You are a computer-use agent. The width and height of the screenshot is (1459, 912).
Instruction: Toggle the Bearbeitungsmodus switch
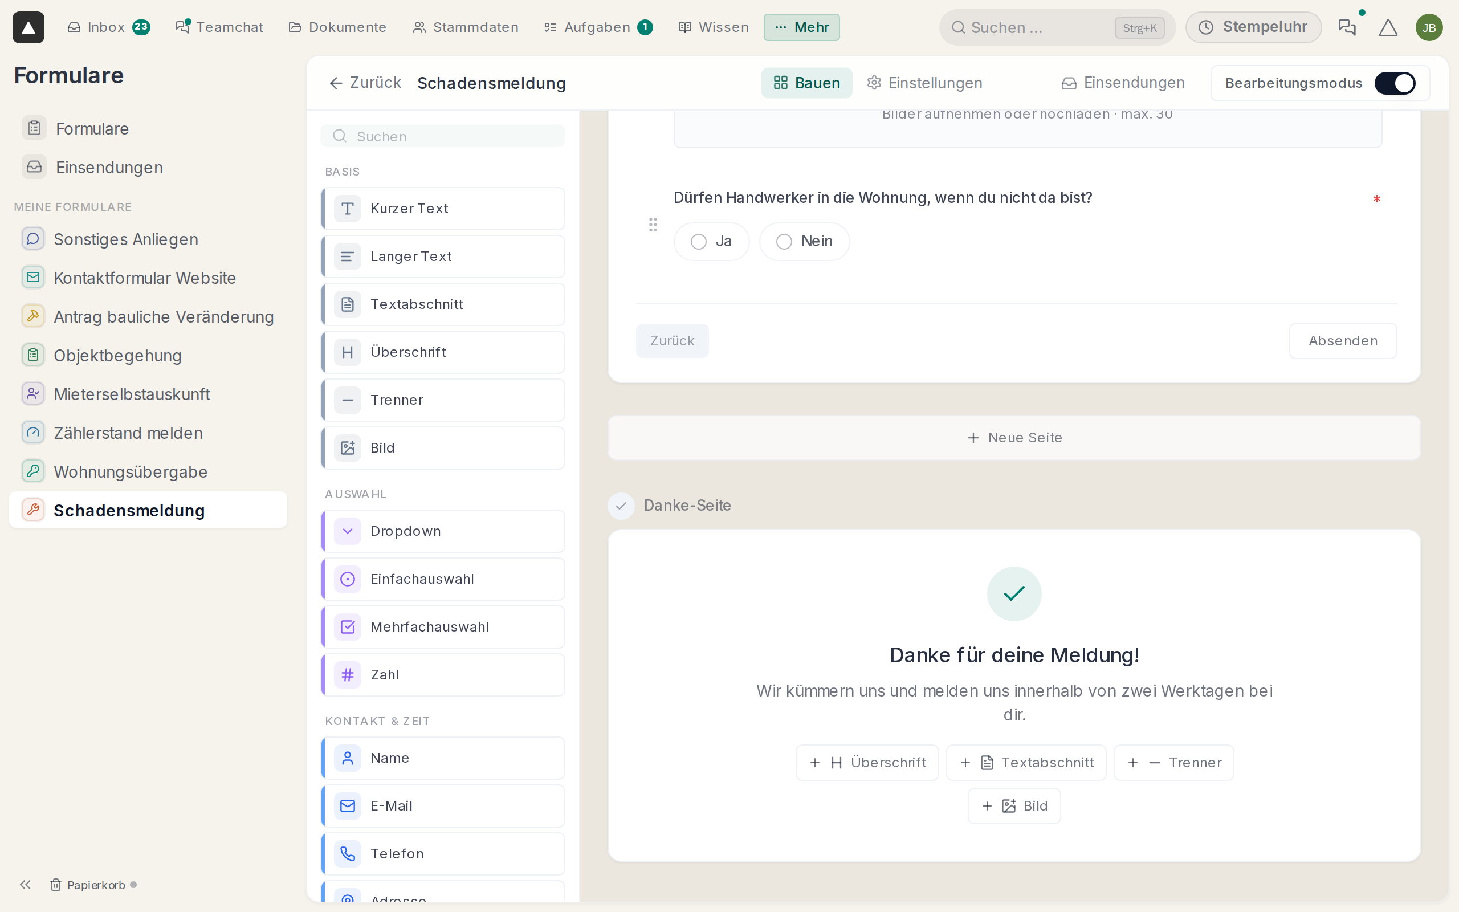1395,83
